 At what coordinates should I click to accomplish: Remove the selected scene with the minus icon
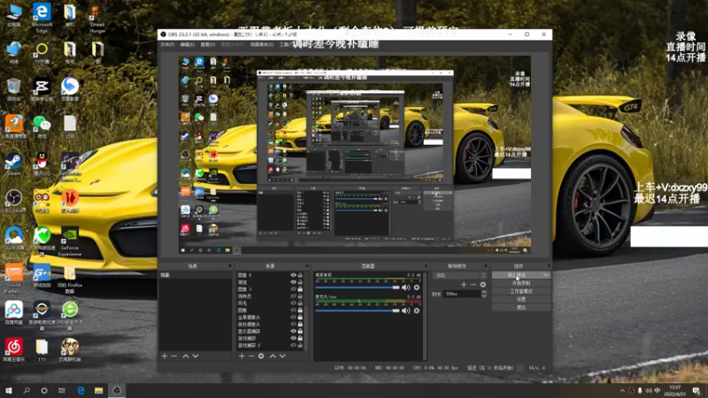tap(174, 356)
